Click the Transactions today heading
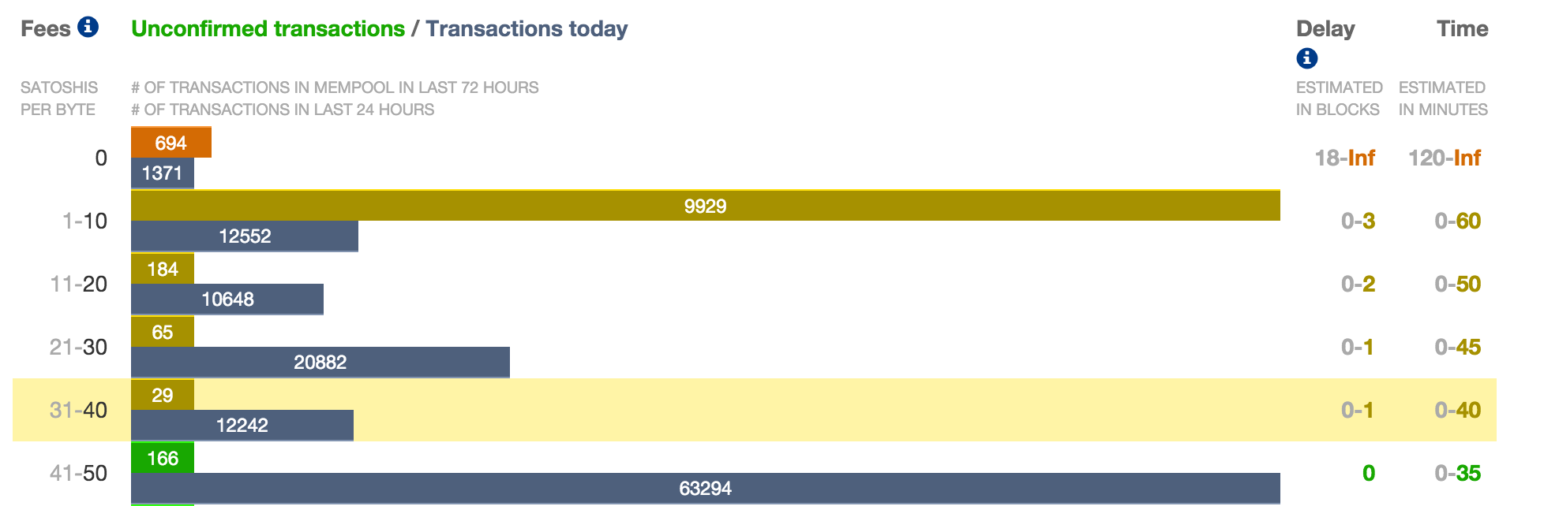This screenshot has width=1544, height=506. (x=527, y=29)
